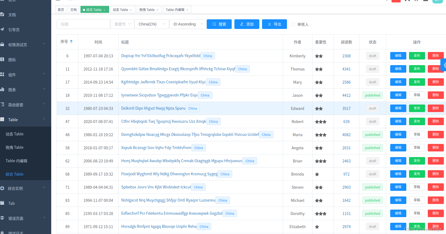Click the China tag in Steven row

point(198,187)
